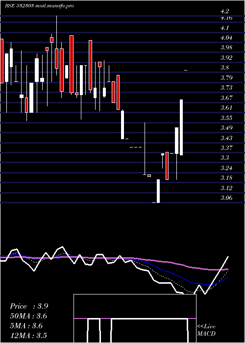Click the 3.92 price axis label
This screenshot has width=245, height=343.
(226, 58)
